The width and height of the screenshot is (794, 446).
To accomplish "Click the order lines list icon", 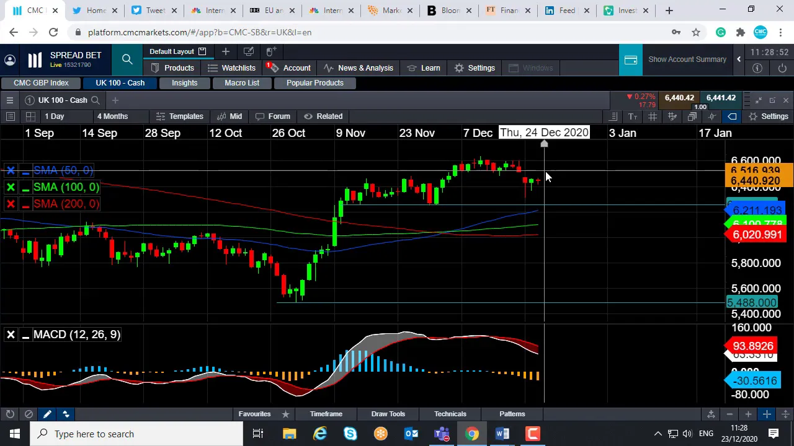I will click(613, 116).
